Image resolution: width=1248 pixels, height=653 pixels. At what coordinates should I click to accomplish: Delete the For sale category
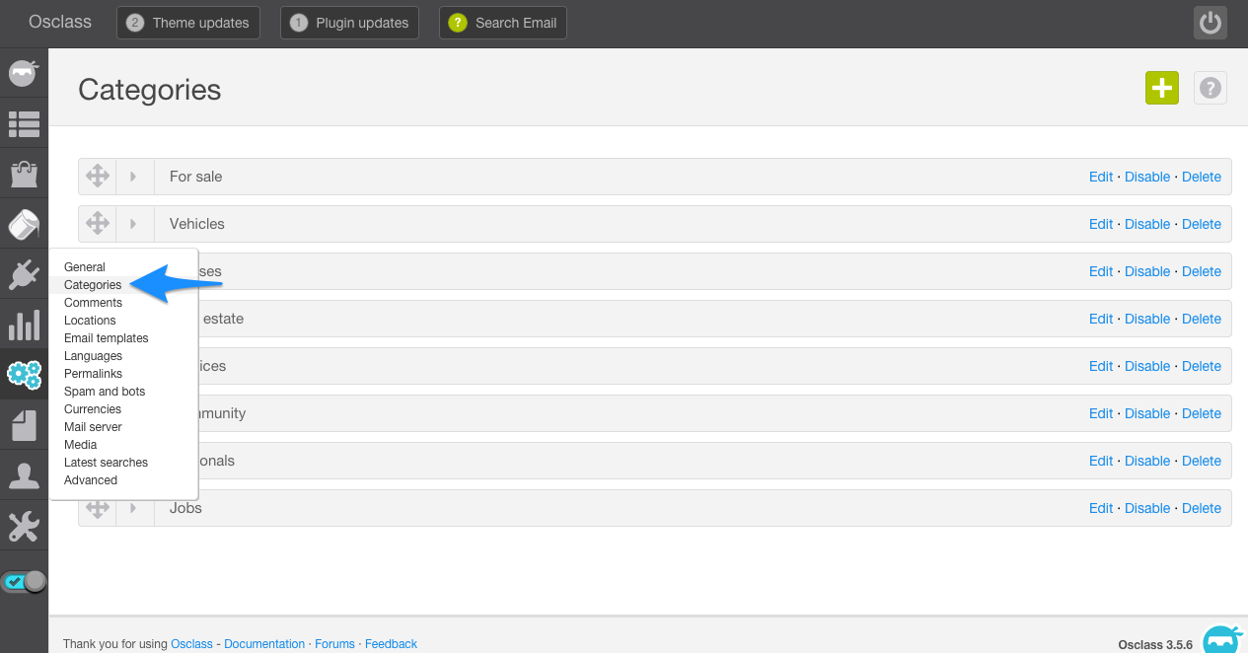(x=1202, y=177)
